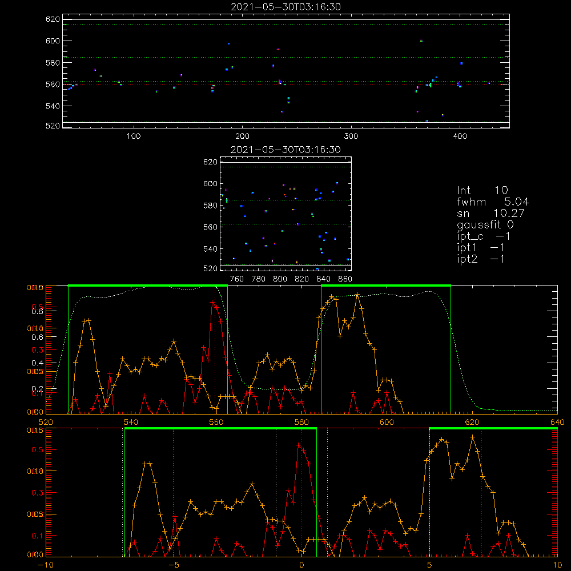The image size is (571, 571).
Task: Click the timestamp title above the wide top plot
Action: [x=285, y=7]
